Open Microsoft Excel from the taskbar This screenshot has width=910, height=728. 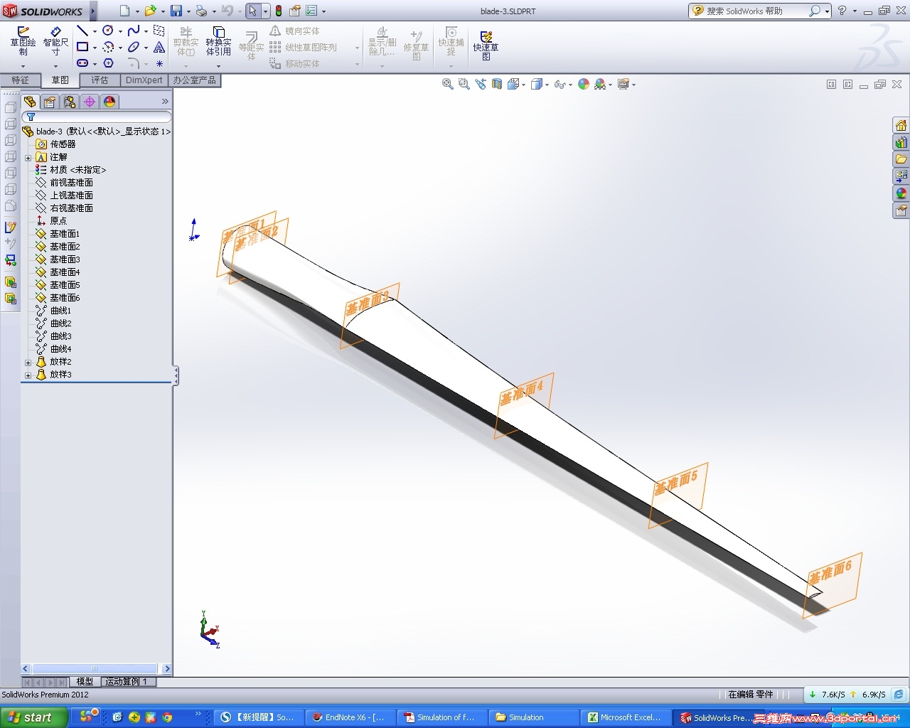(x=624, y=717)
